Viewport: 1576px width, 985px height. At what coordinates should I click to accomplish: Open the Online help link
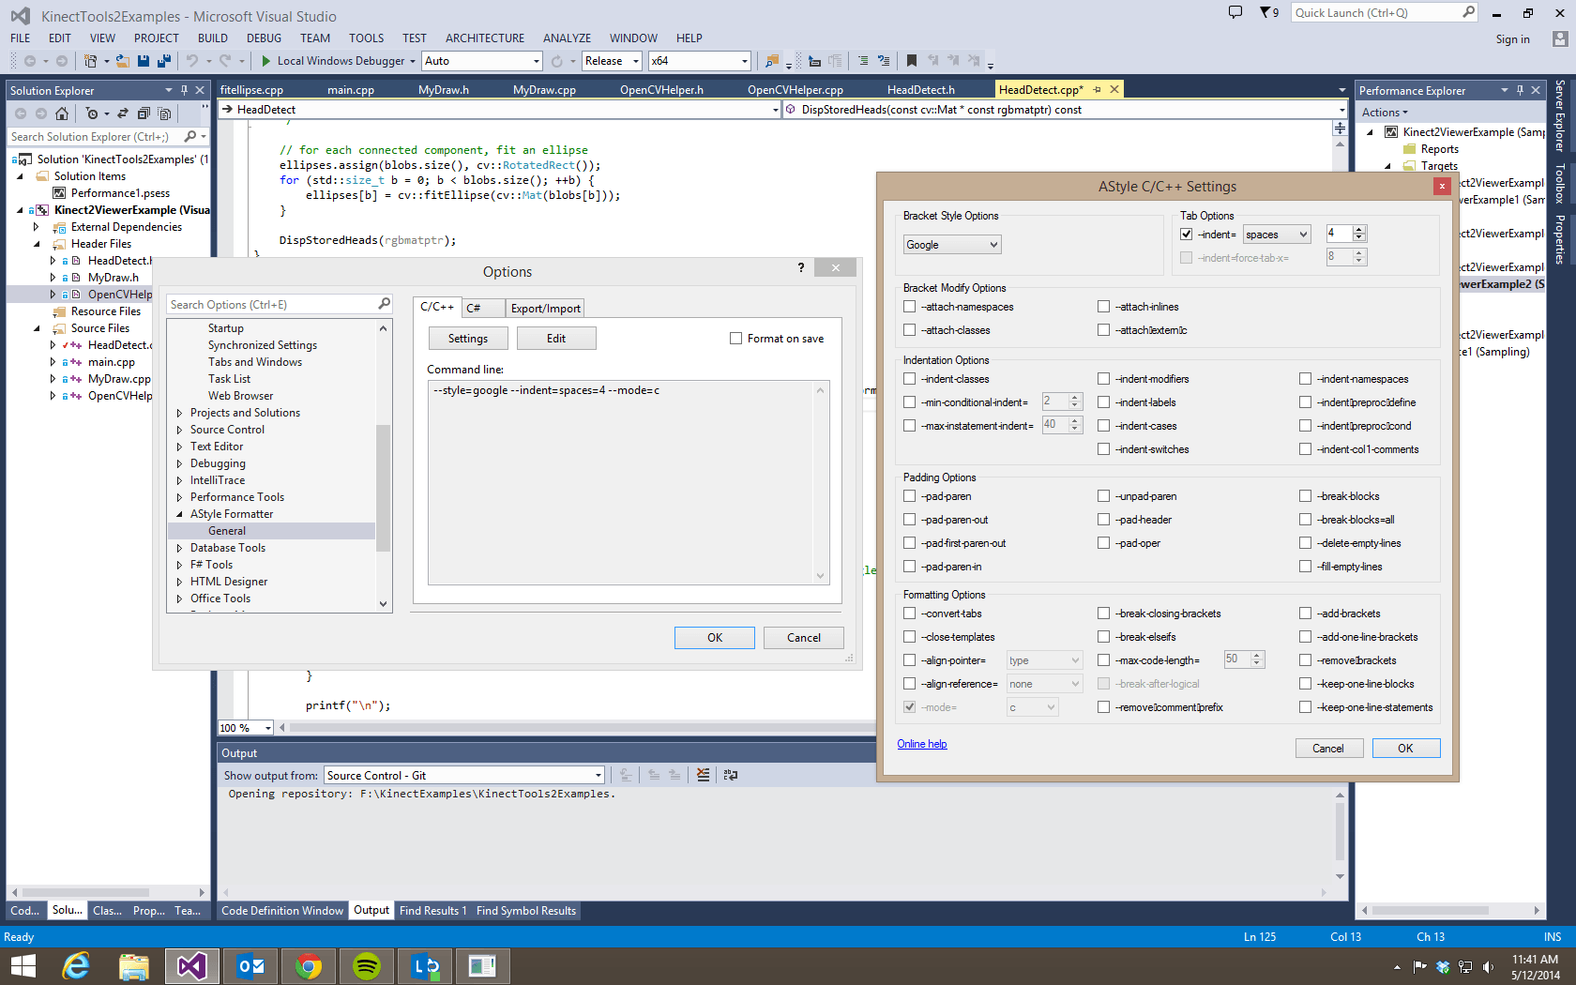click(922, 744)
